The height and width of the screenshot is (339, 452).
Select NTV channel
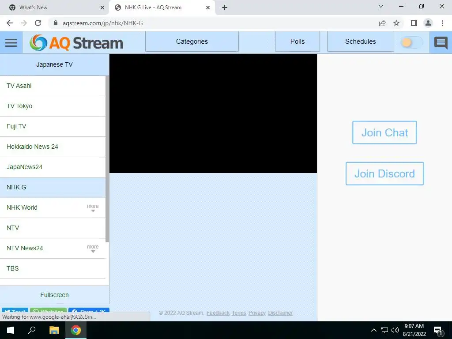coord(53,228)
